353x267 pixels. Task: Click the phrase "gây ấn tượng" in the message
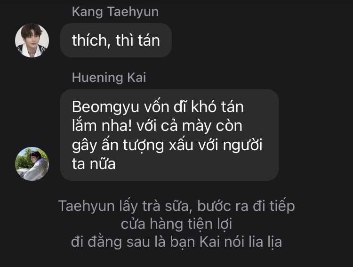(x=118, y=145)
